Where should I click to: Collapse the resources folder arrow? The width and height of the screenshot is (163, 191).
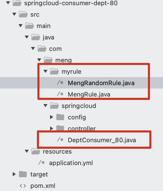click(x=27, y=151)
